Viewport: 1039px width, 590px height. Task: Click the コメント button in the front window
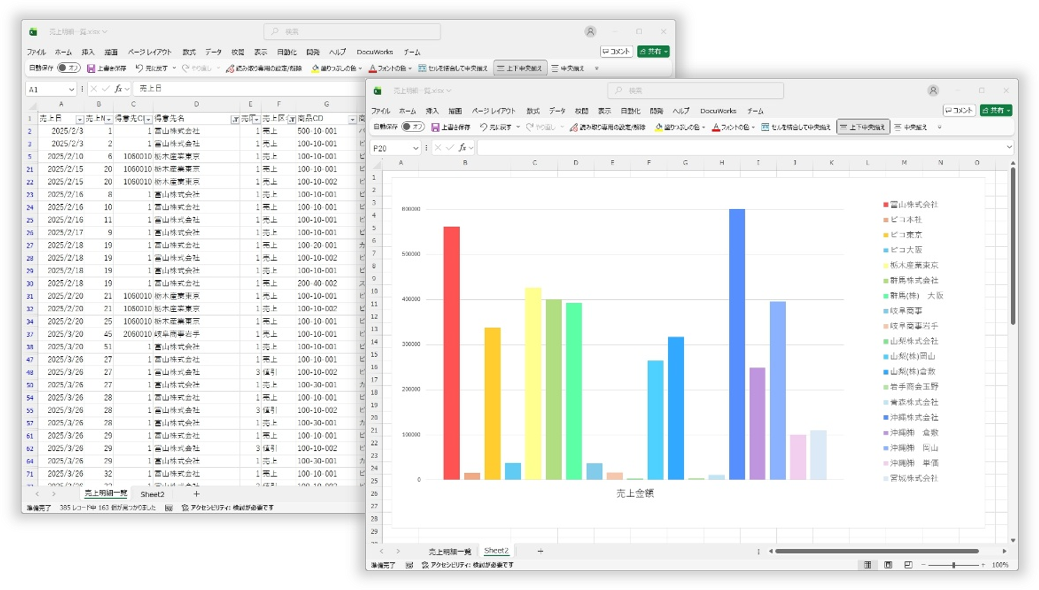tap(958, 110)
